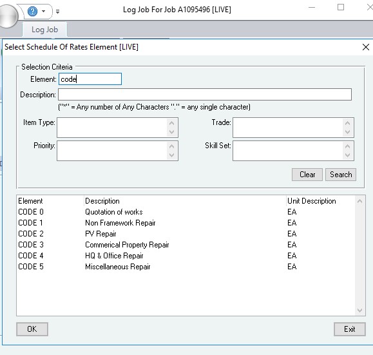Image resolution: width=373 pixels, height=355 pixels.
Task: Open the quick access toolbar customize arrow
Action: [57, 11]
